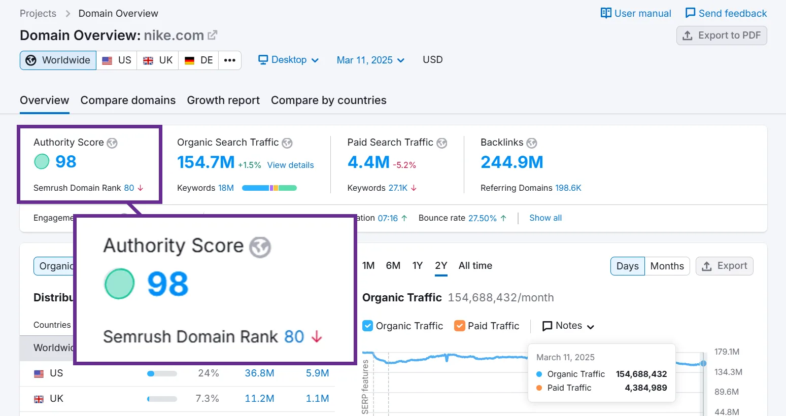Click the organic Keywords 18M value
786x416 pixels.
pos(226,188)
